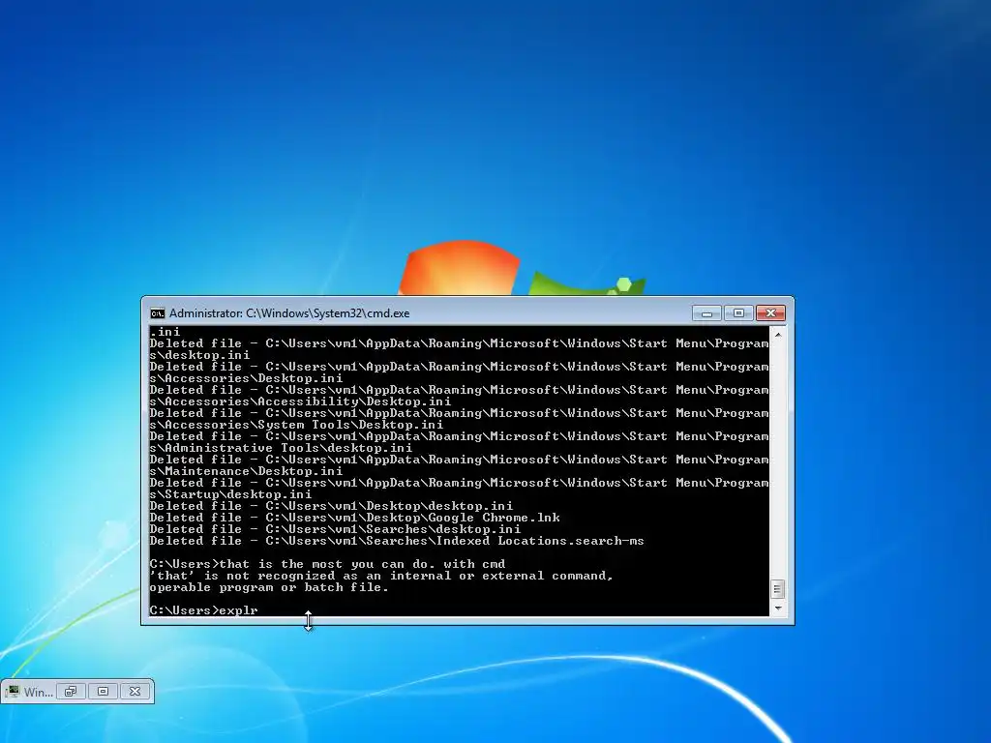The height and width of the screenshot is (743, 991).
Task: Click the '.ini' fragment at top of output
Action: point(165,332)
